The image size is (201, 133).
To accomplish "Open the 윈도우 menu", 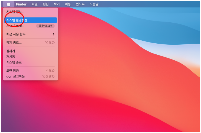I will click(x=80, y=4).
